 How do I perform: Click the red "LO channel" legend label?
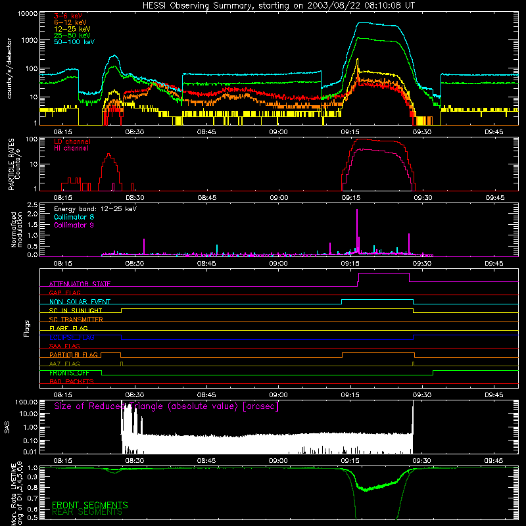pos(72,141)
